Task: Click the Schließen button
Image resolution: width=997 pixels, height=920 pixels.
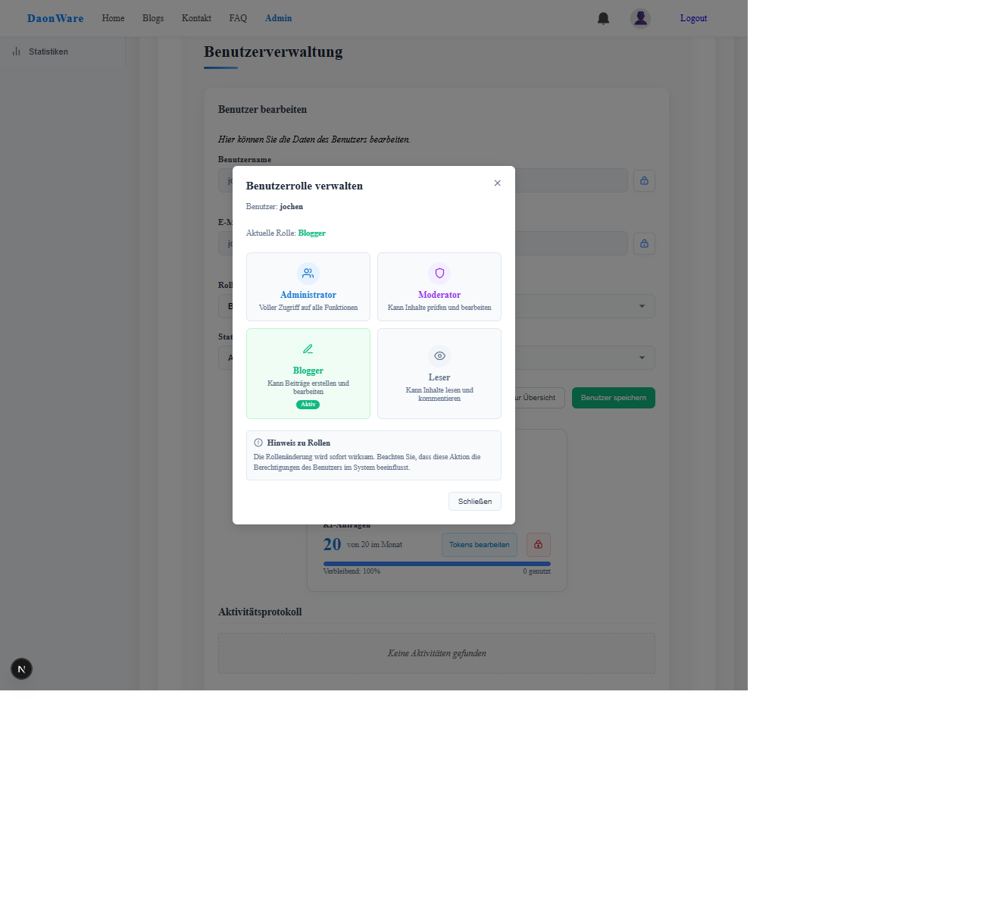Action: click(475, 502)
